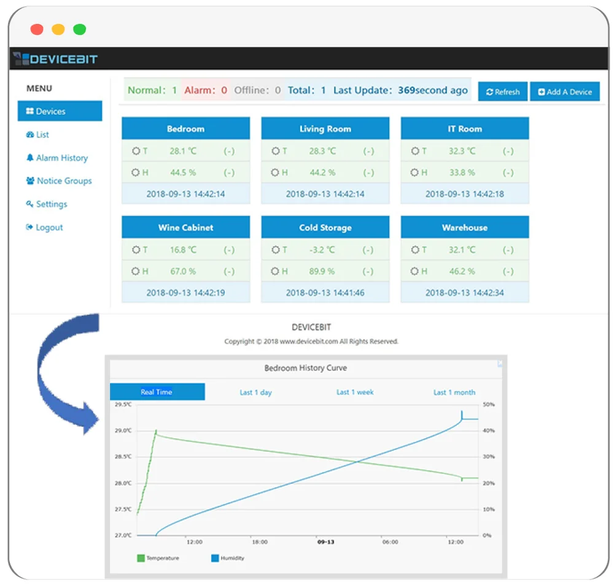Click the Notice Groups people icon

[30, 181]
